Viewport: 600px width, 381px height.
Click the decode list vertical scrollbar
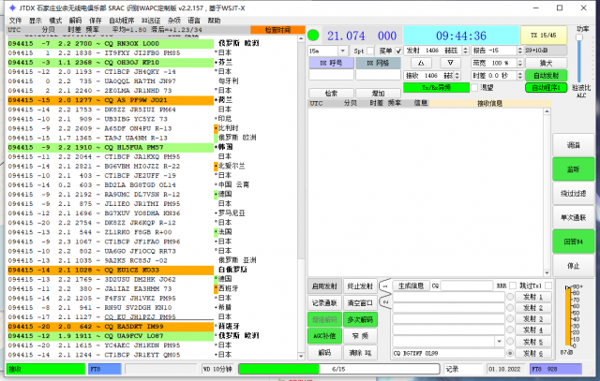pyautogui.click(x=301, y=198)
